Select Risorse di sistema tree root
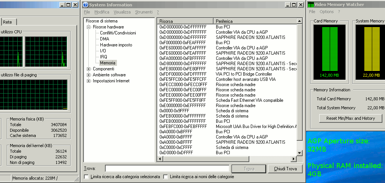385x183 pixels. click(102, 21)
